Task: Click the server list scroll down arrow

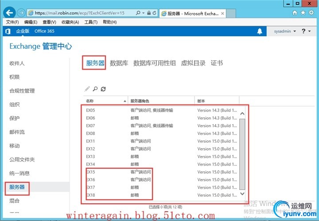Action: tap(242, 194)
